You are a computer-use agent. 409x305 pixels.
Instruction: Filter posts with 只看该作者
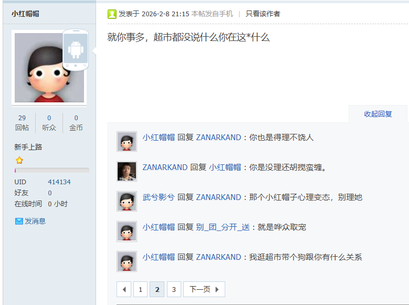263,14
